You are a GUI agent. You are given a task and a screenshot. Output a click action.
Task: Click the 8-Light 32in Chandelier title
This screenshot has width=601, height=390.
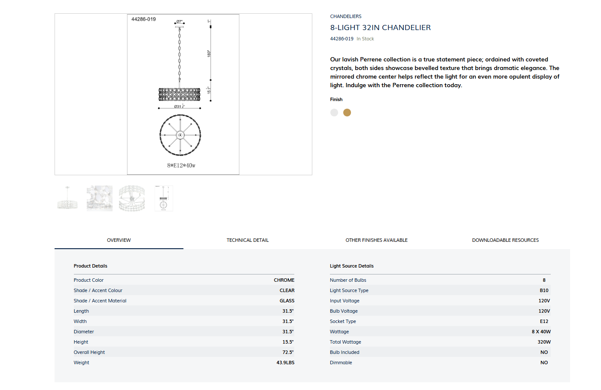pyautogui.click(x=380, y=27)
